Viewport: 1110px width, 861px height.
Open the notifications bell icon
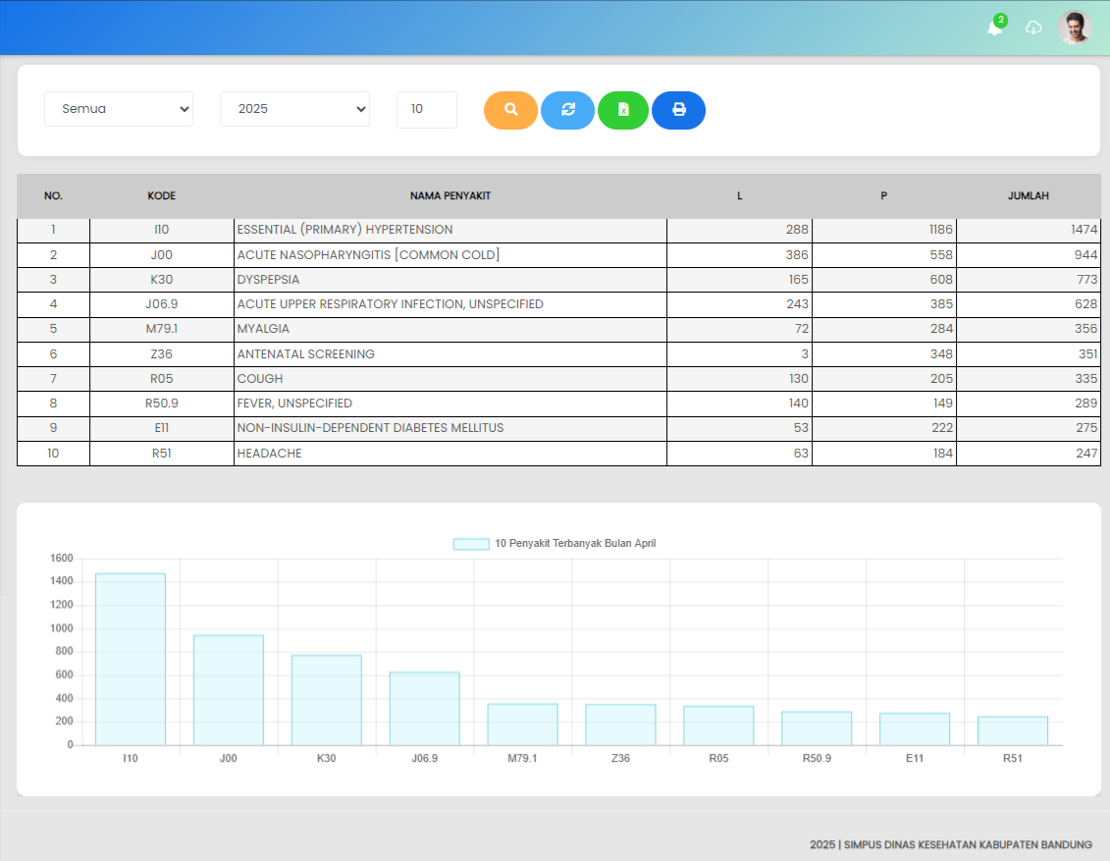click(995, 27)
